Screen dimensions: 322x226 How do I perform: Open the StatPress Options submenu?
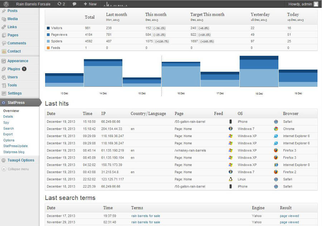(x=9, y=140)
